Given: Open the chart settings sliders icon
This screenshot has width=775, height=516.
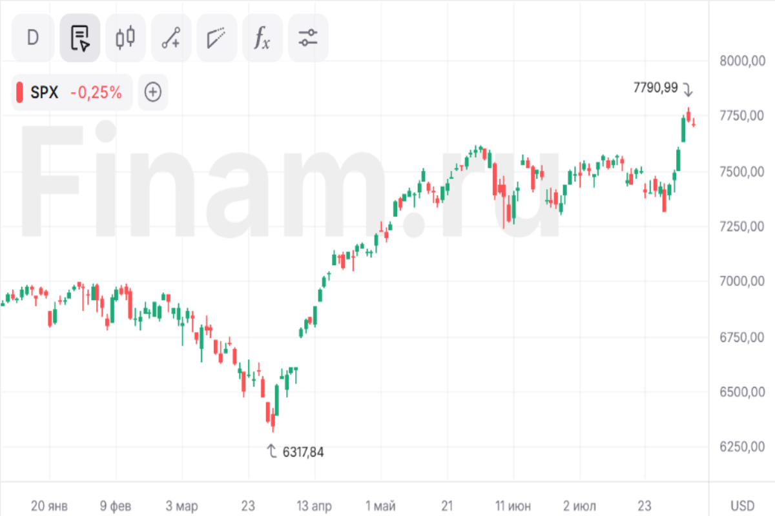Looking at the screenshot, I should coord(308,38).
